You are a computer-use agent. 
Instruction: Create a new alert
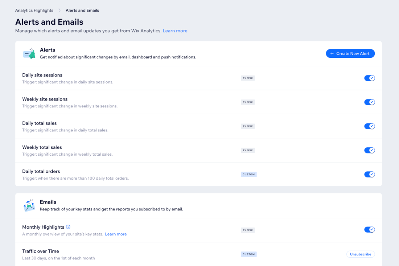(350, 53)
